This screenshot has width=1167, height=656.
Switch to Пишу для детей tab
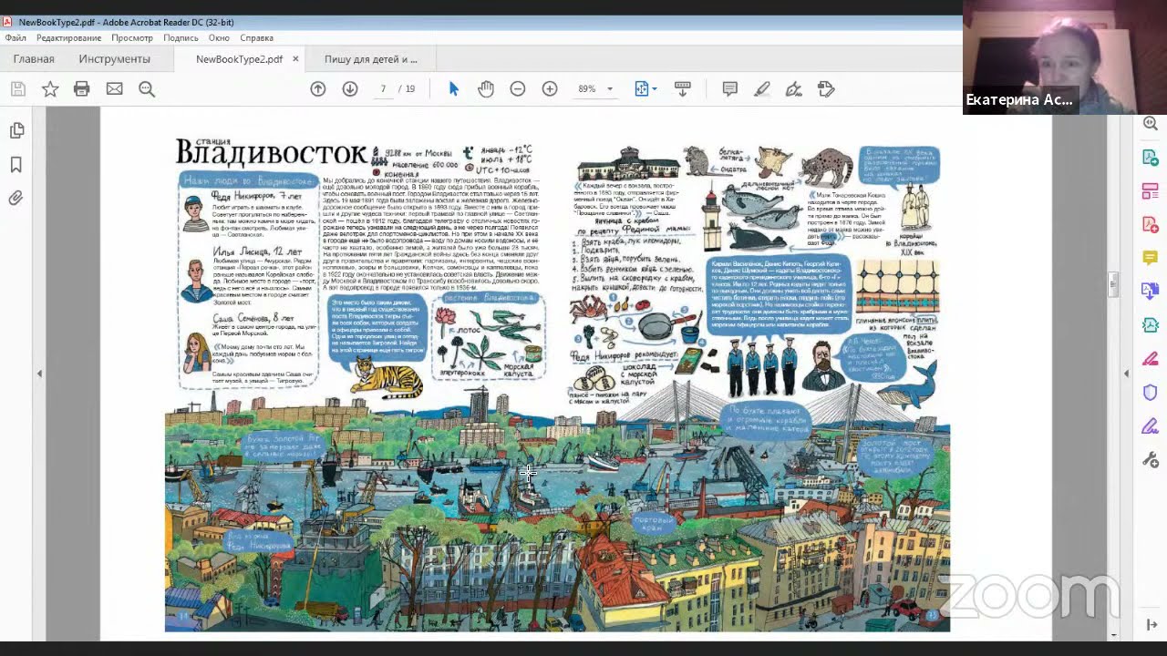pyautogui.click(x=371, y=59)
